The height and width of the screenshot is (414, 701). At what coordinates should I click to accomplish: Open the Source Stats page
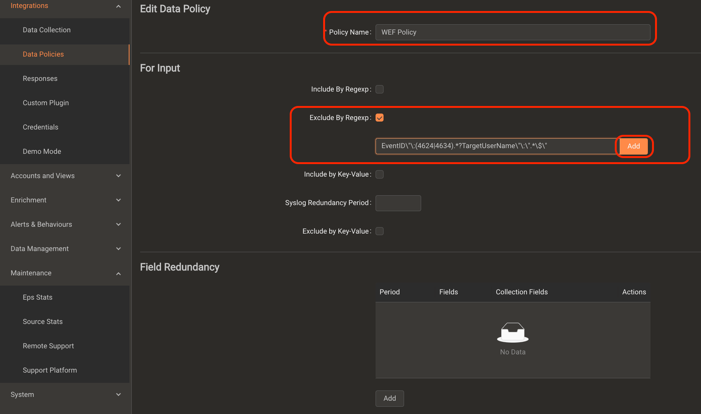point(43,321)
